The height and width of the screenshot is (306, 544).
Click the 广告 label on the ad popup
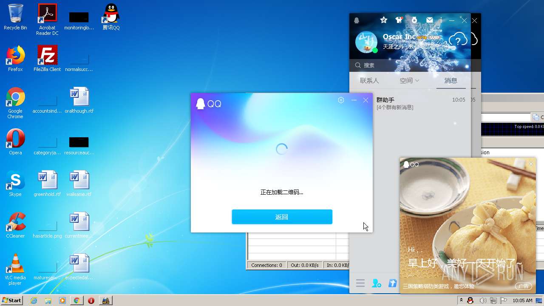(x=524, y=286)
